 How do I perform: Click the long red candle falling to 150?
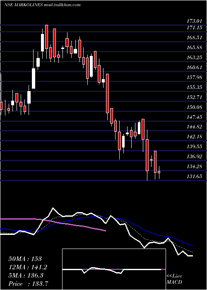[107, 93]
